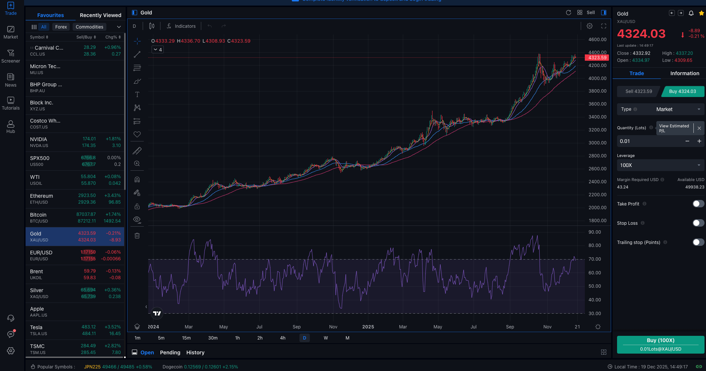Open chart settings gear icon
The height and width of the screenshot is (371, 706).
[590, 26]
